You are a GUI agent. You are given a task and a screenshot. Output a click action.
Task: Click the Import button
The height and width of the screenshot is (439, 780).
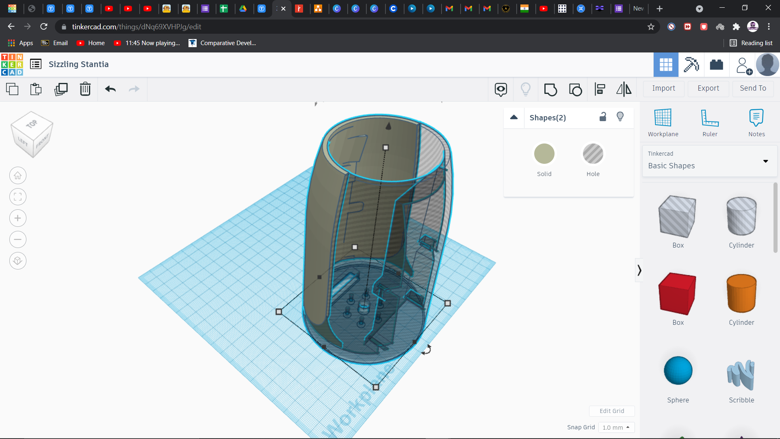(663, 88)
